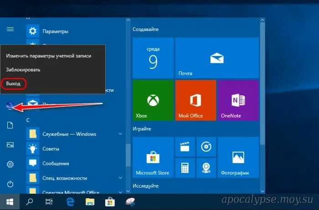Open the Xbox tile

tap(153, 100)
